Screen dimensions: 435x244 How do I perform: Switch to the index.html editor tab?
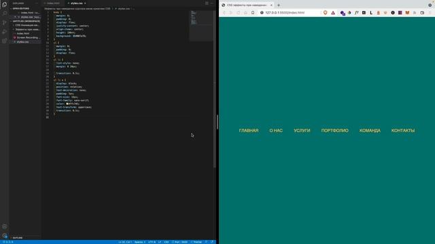click(52, 3)
